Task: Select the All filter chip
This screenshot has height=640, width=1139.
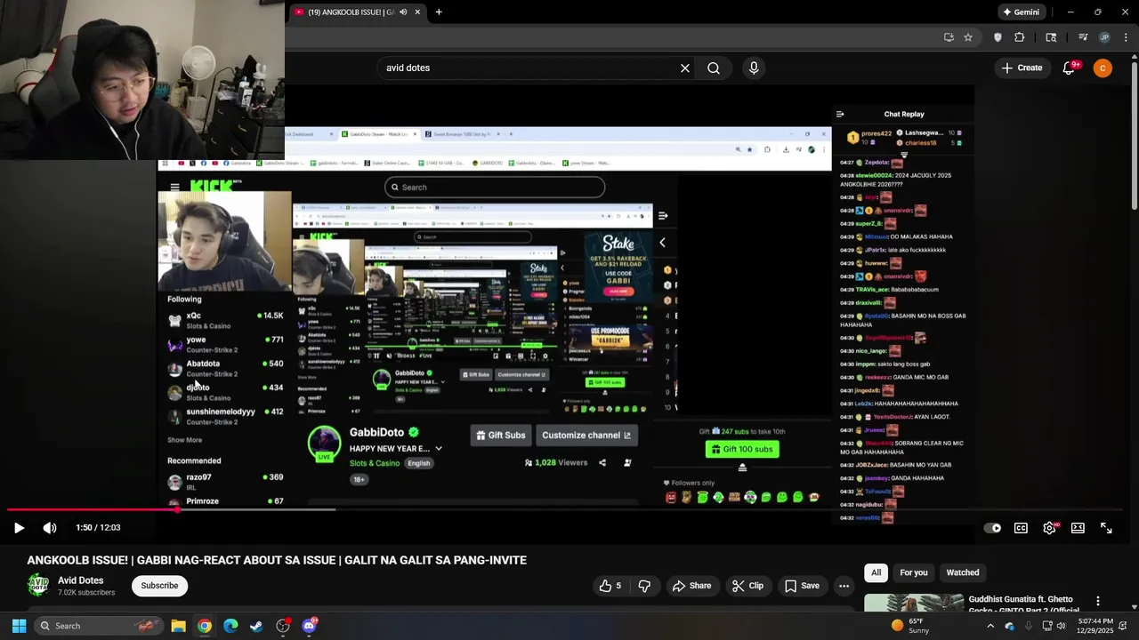Action: [x=876, y=572]
